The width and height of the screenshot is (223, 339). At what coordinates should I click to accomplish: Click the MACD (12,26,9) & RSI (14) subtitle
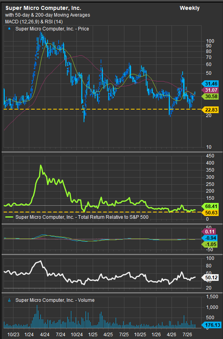click(34, 22)
